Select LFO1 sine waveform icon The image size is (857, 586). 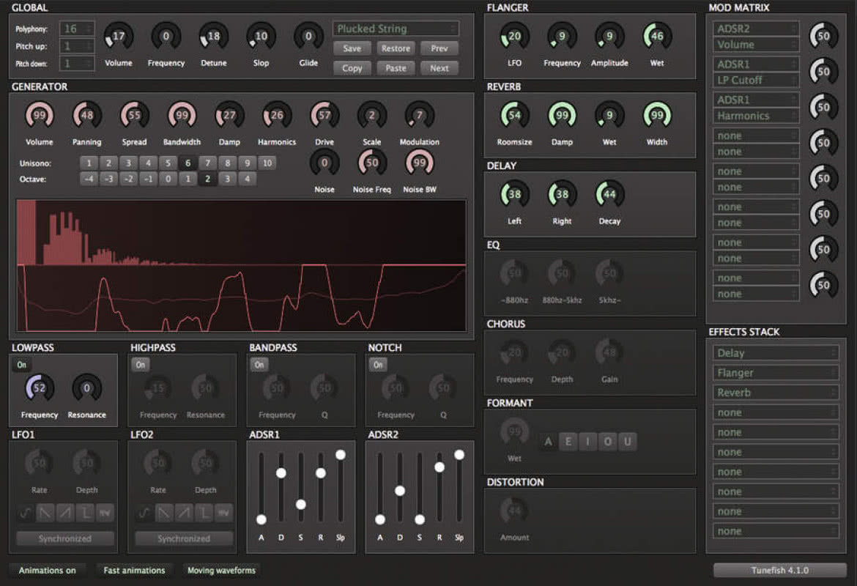coord(25,513)
